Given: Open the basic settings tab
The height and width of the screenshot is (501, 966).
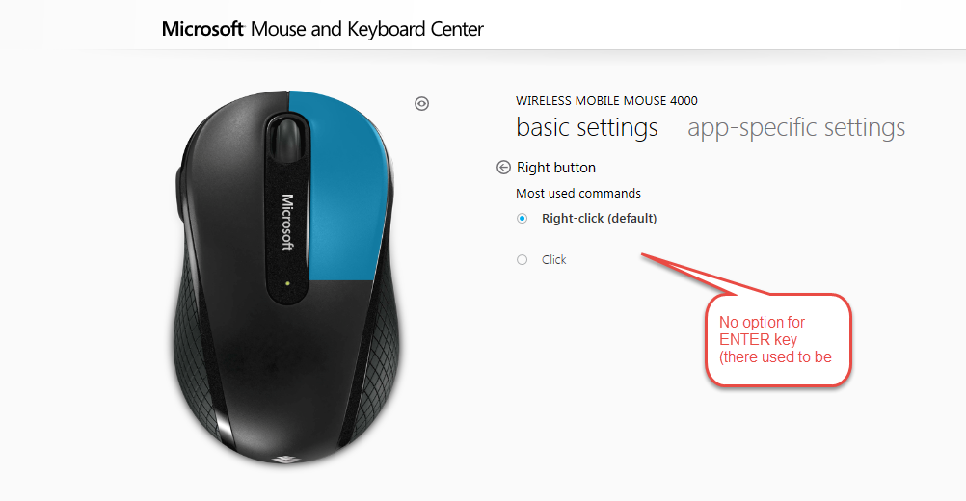Looking at the screenshot, I should (x=586, y=127).
